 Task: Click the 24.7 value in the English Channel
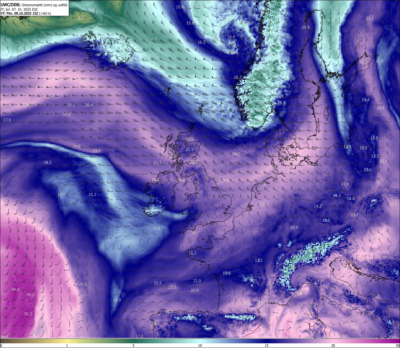click(195, 233)
